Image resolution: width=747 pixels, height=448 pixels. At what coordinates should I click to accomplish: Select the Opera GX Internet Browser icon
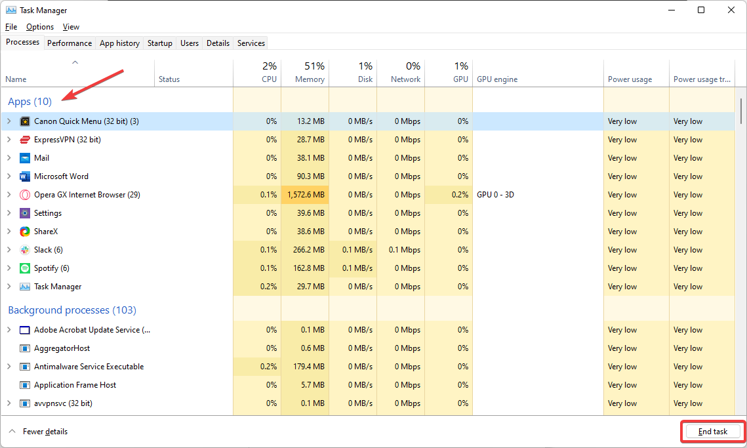point(25,195)
